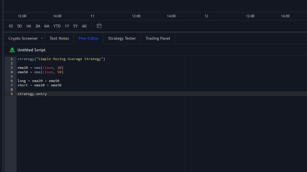Click the ema20 assignment on line 3
Viewport: 307px width, 172px height.
tap(40, 68)
